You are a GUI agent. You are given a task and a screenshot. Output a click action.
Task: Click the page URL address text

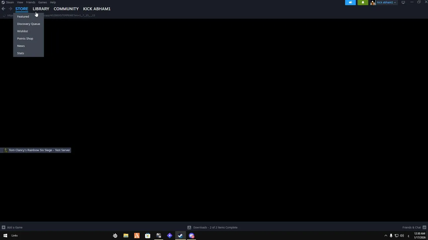pos(70,15)
